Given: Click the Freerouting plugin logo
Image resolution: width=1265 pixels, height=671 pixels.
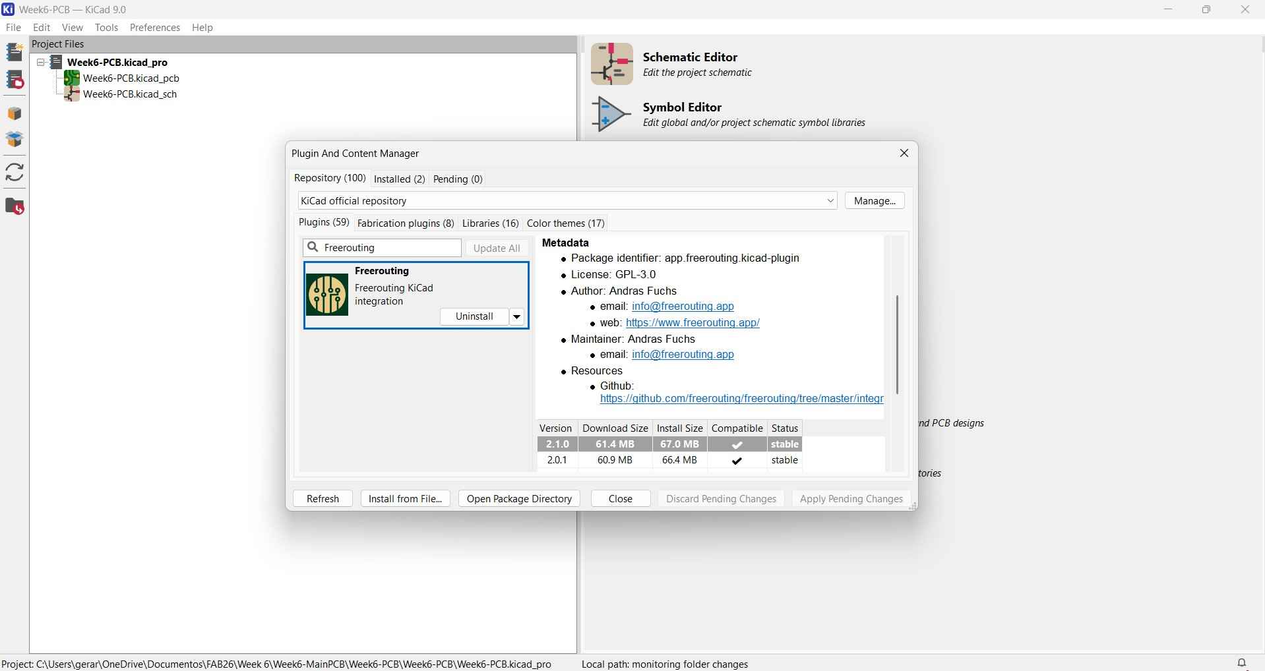Looking at the screenshot, I should pyautogui.click(x=327, y=295).
